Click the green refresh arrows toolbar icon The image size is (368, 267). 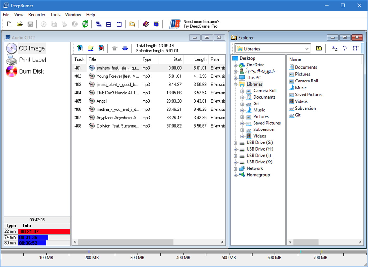tap(85, 24)
